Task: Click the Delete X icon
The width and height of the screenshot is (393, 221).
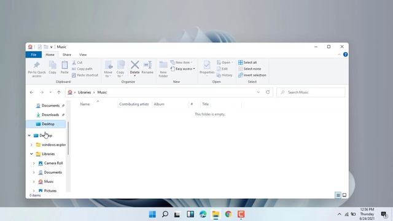Action: click(134, 64)
